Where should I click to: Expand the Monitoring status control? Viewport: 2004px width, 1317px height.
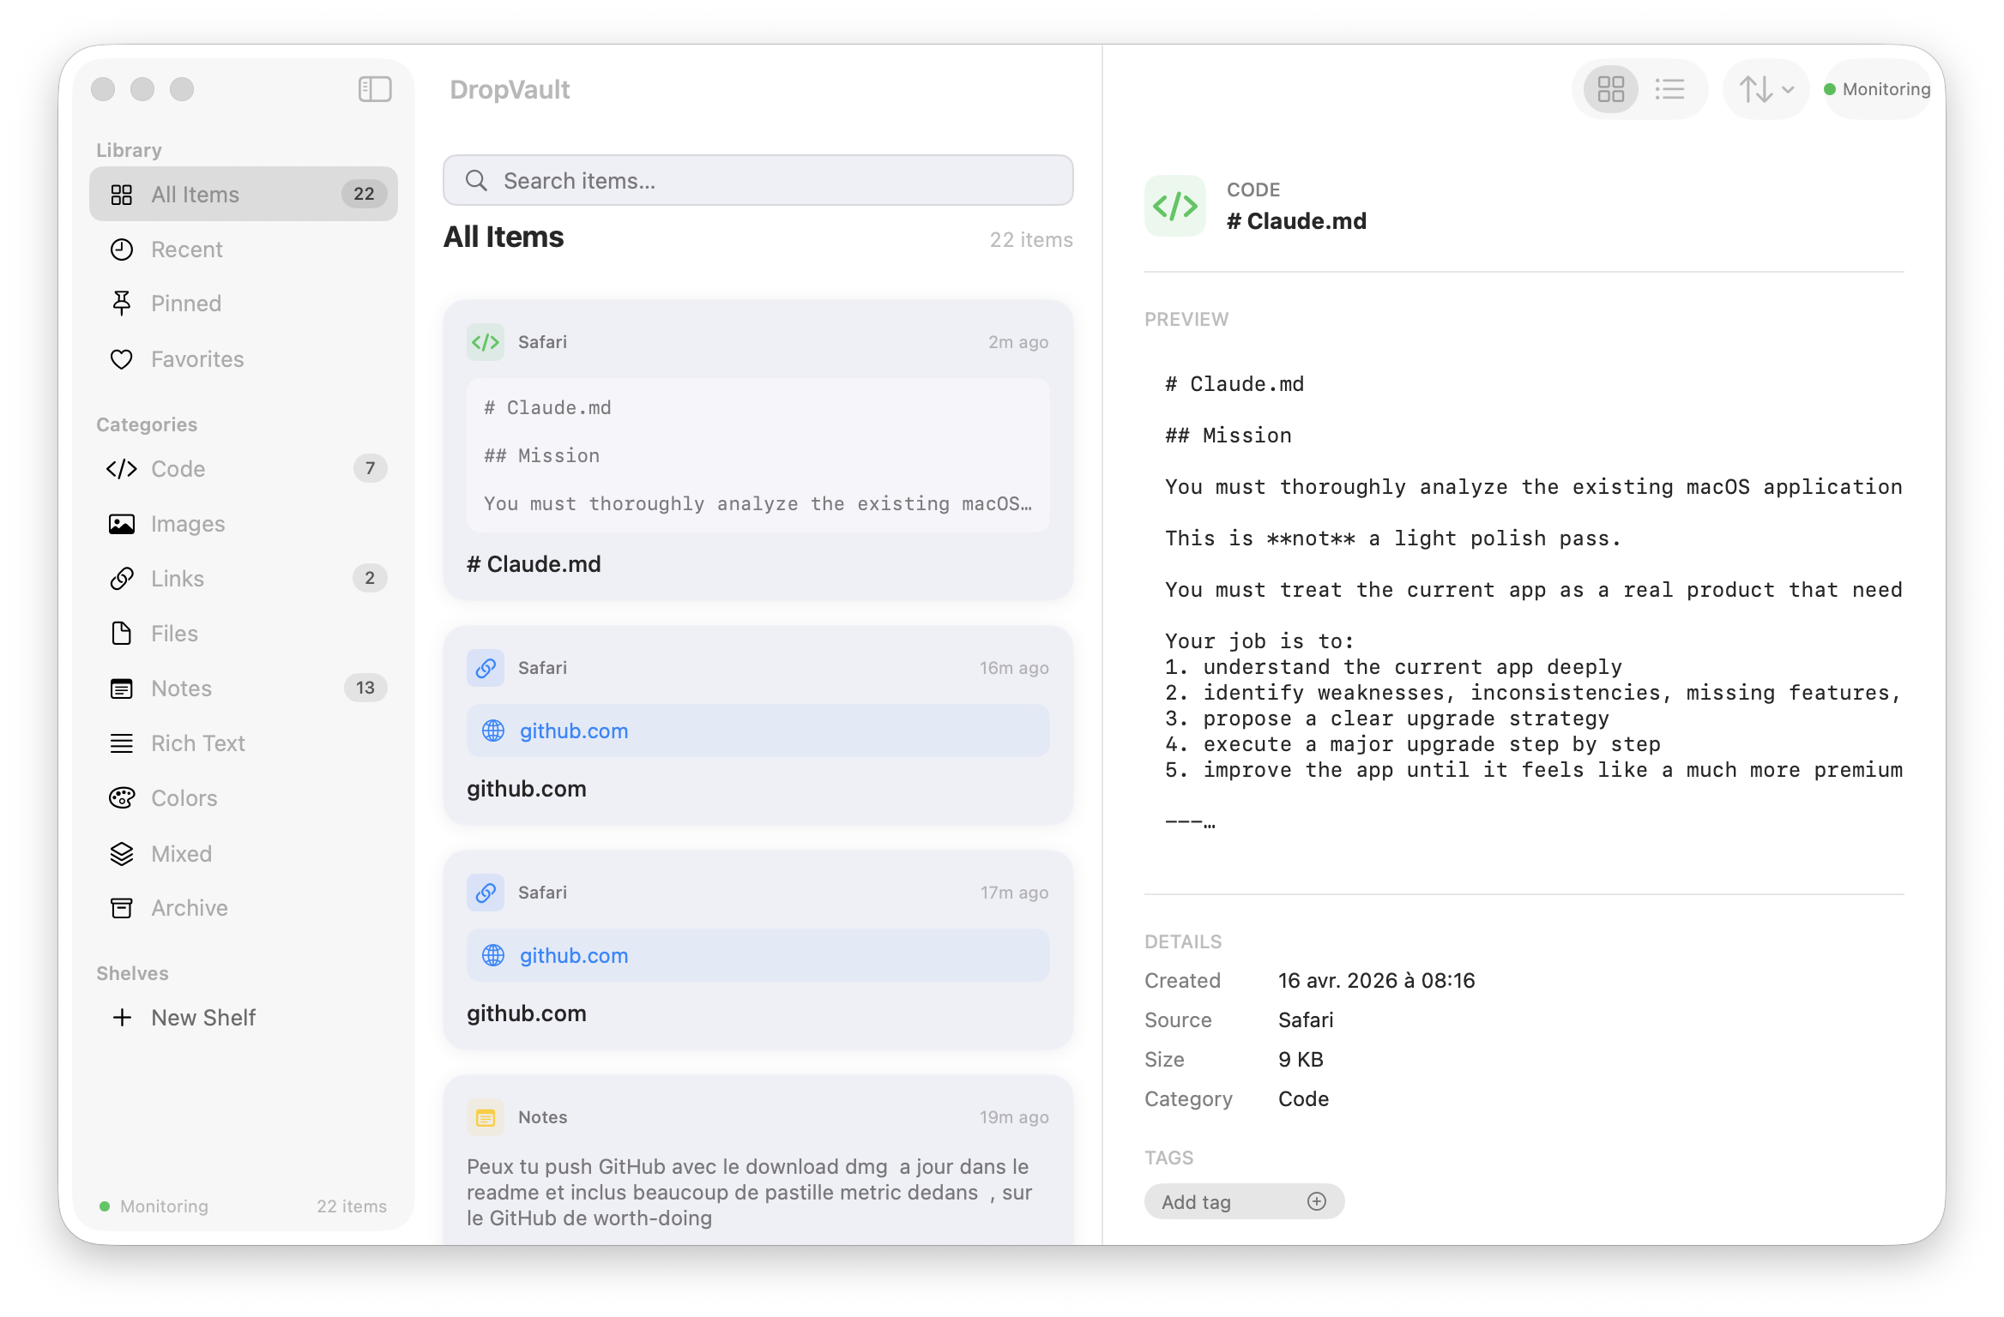pos(1877,88)
